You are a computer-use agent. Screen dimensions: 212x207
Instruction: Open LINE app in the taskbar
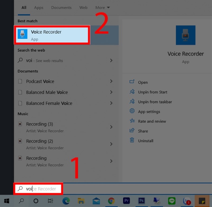pos(171,201)
